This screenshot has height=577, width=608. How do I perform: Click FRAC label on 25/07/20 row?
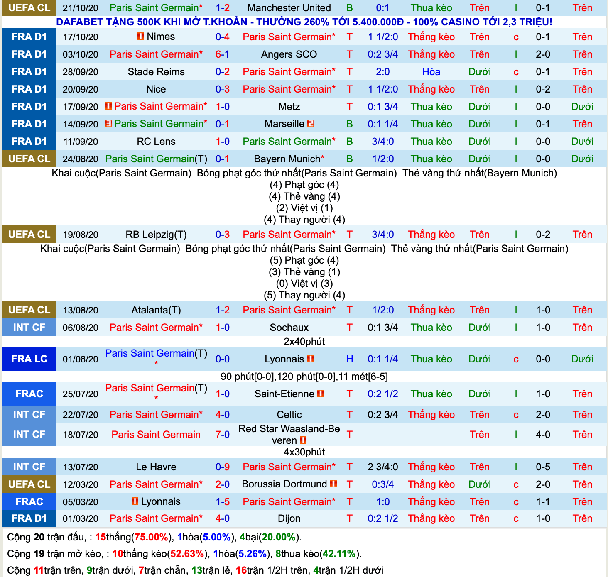[x=29, y=394]
